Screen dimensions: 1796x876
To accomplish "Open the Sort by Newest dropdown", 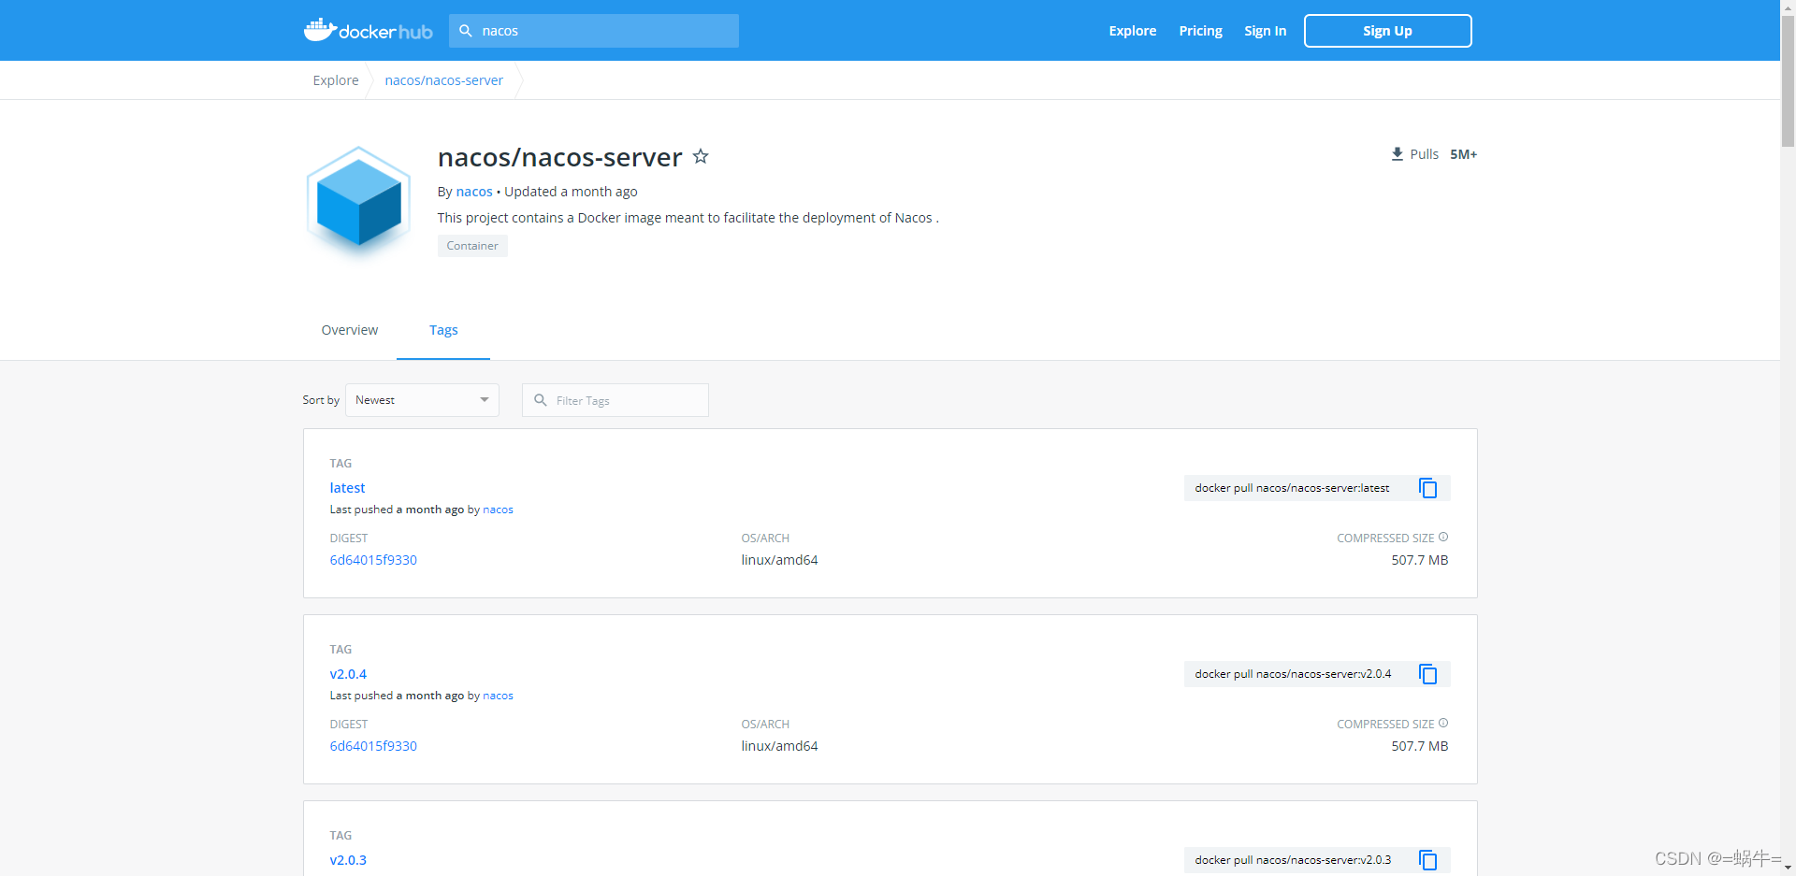I will [422, 400].
